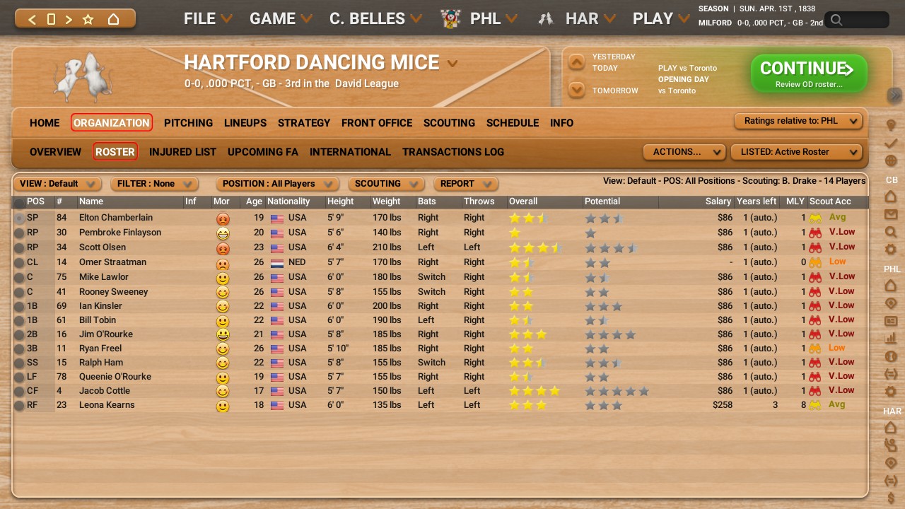Click the search magnifier icon
905x509 pixels.
tap(836, 20)
